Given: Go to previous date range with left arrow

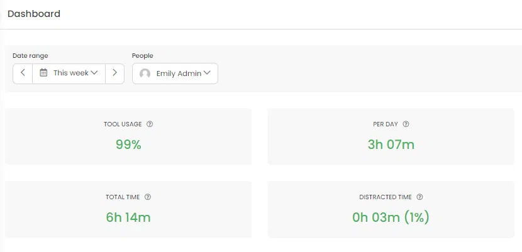Looking at the screenshot, I should coord(23,74).
